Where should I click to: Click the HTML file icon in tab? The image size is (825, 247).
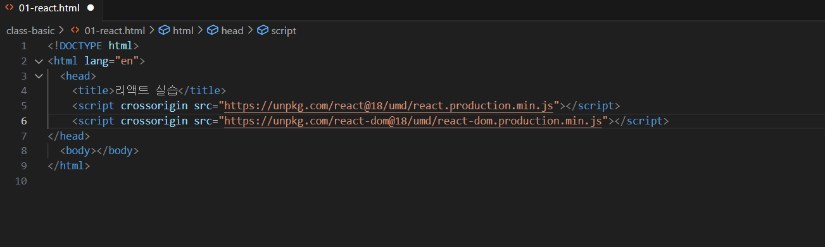9,8
